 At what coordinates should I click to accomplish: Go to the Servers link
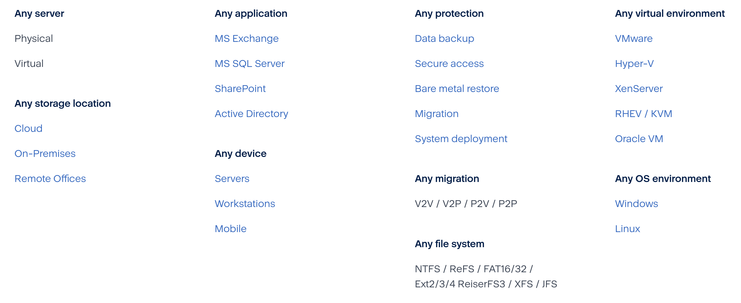point(232,179)
